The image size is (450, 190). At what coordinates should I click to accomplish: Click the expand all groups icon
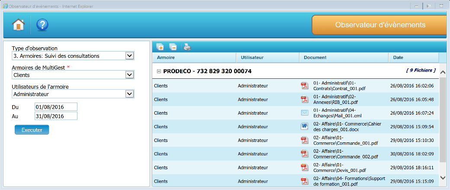pyautogui.click(x=160, y=47)
